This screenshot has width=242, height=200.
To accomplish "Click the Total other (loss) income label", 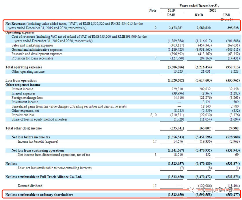I will point(23,128).
